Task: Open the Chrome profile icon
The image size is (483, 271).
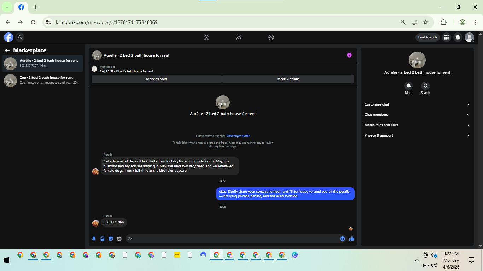Action: tap(462, 22)
